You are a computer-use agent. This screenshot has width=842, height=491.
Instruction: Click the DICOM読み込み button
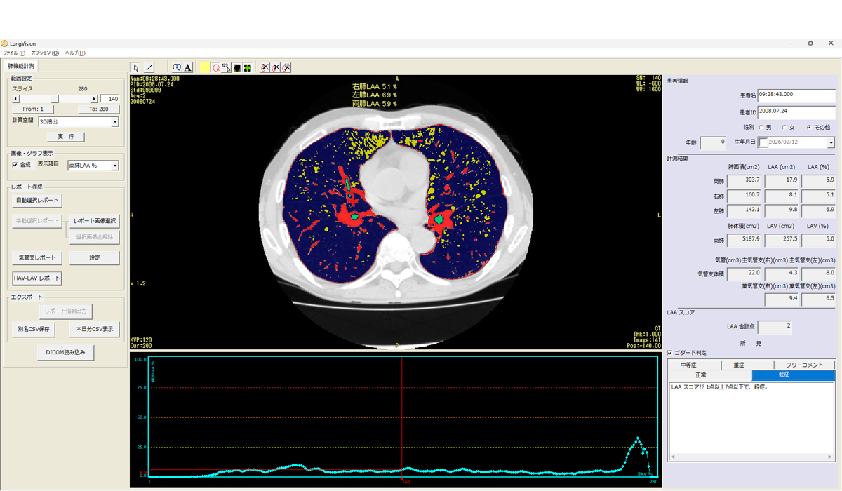(65, 353)
